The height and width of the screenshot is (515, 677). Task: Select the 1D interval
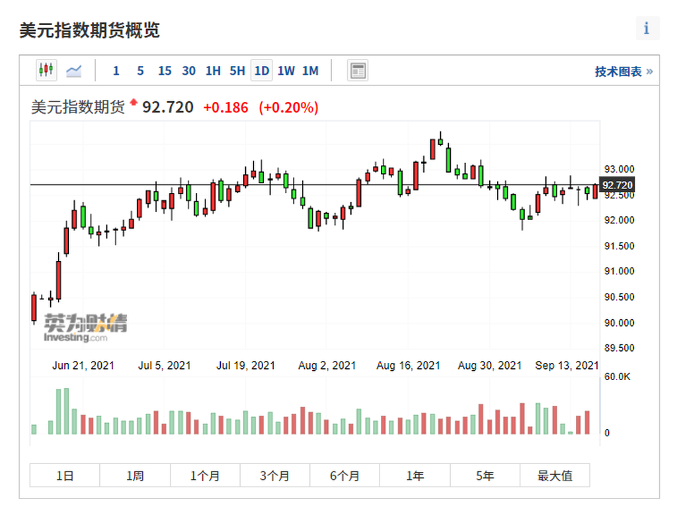pyautogui.click(x=262, y=71)
